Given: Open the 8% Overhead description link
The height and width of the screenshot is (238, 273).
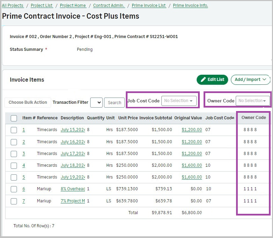Looking at the screenshot, I should pyautogui.click(x=73, y=189).
